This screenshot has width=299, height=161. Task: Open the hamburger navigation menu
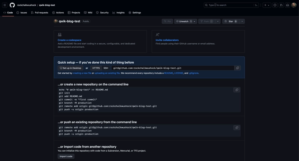[x=5, y=5]
